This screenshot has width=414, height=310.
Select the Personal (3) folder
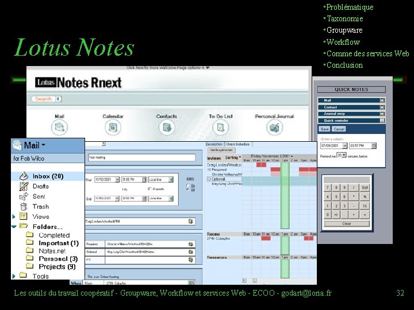click(x=58, y=258)
